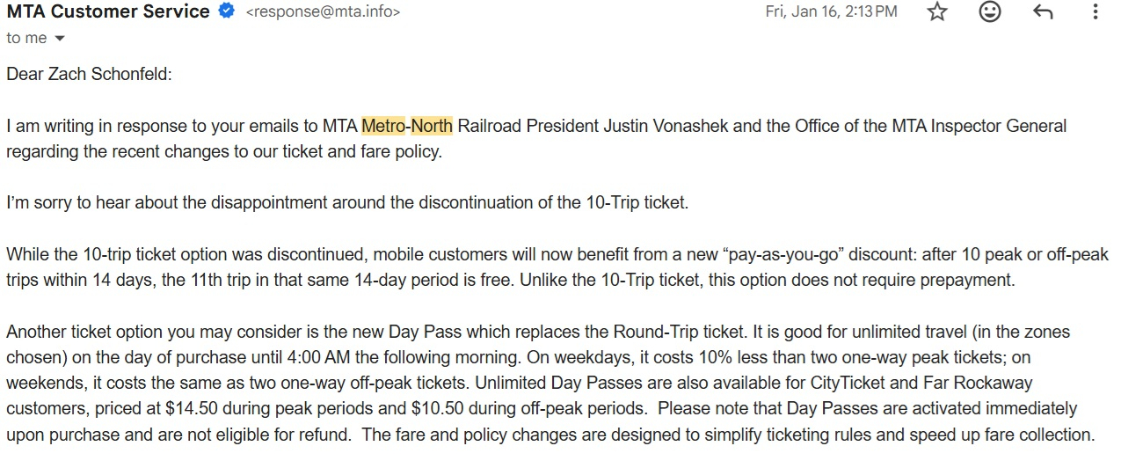
Task: Click the highlighted word "North"
Action: click(x=432, y=126)
